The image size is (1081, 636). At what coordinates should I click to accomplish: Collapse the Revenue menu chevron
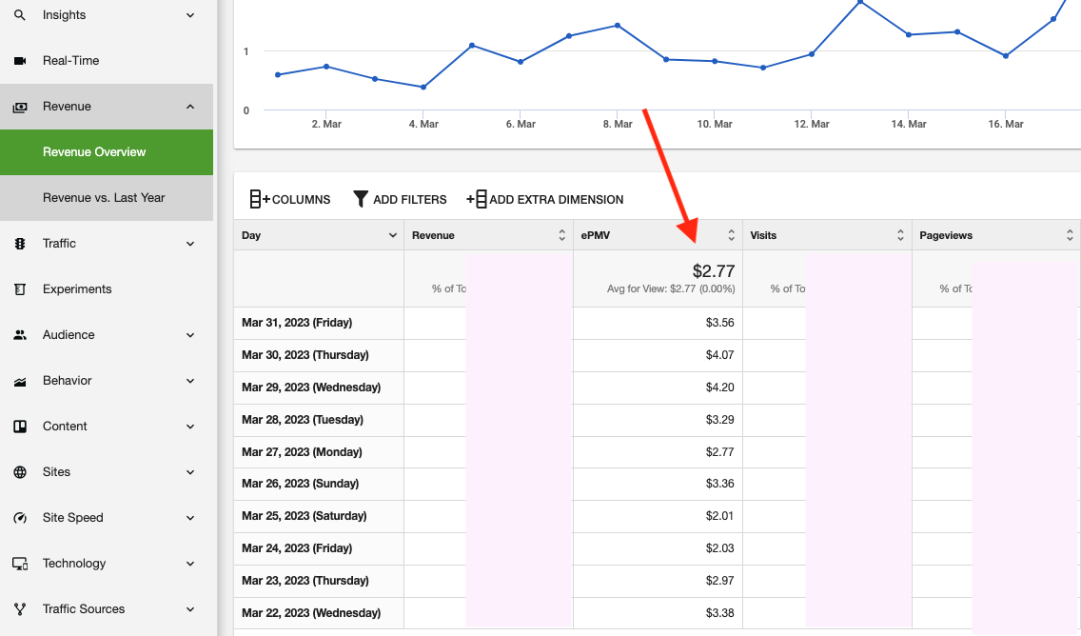pos(190,107)
